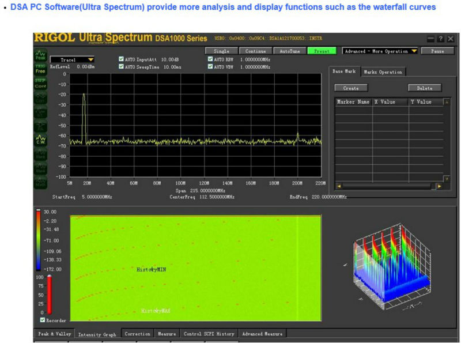Click the Create marker button
The image size is (461, 343).
(x=351, y=88)
